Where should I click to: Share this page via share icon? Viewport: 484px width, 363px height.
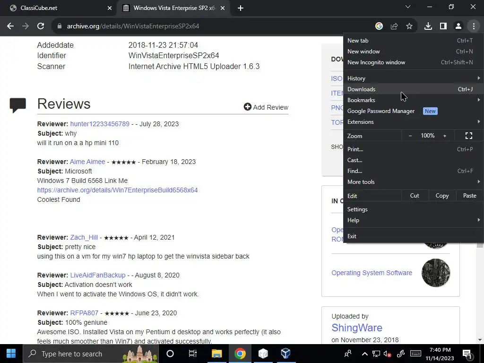(x=394, y=26)
